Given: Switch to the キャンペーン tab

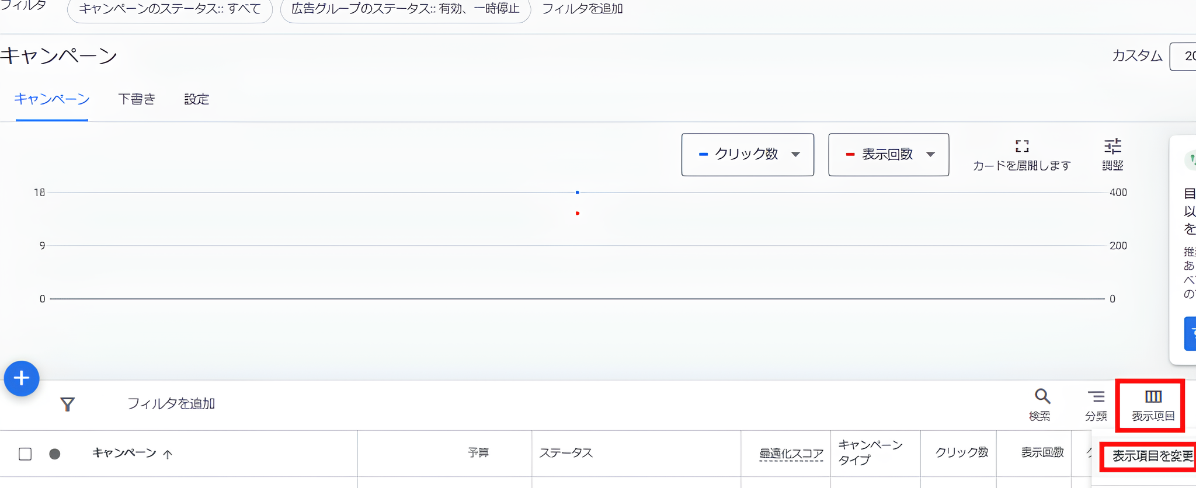Looking at the screenshot, I should click(x=52, y=99).
